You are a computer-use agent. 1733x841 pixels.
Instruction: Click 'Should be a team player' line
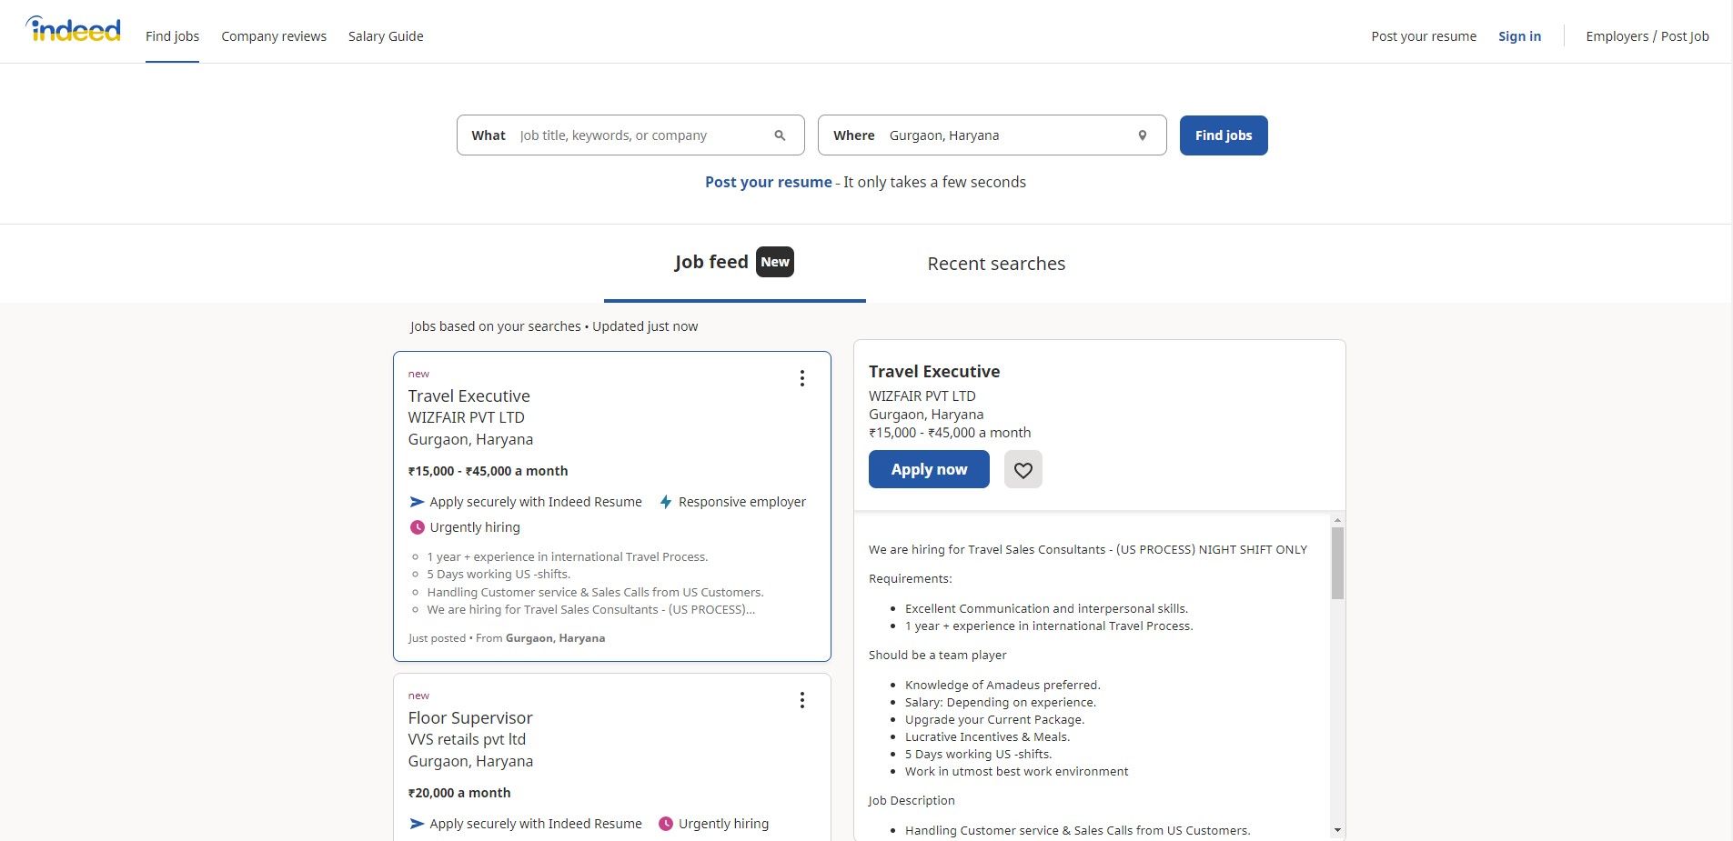[x=937, y=656]
